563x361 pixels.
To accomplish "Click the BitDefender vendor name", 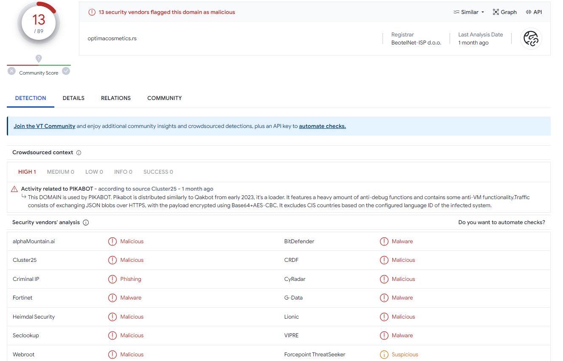I will click(x=299, y=242).
